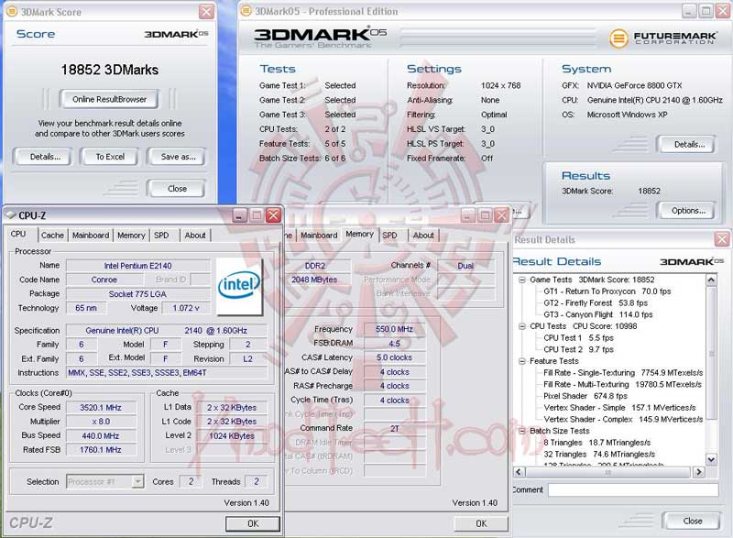Close the CPU-Z CPU window
Image resolution: width=733 pixels, height=538 pixels.
click(x=273, y=215)
